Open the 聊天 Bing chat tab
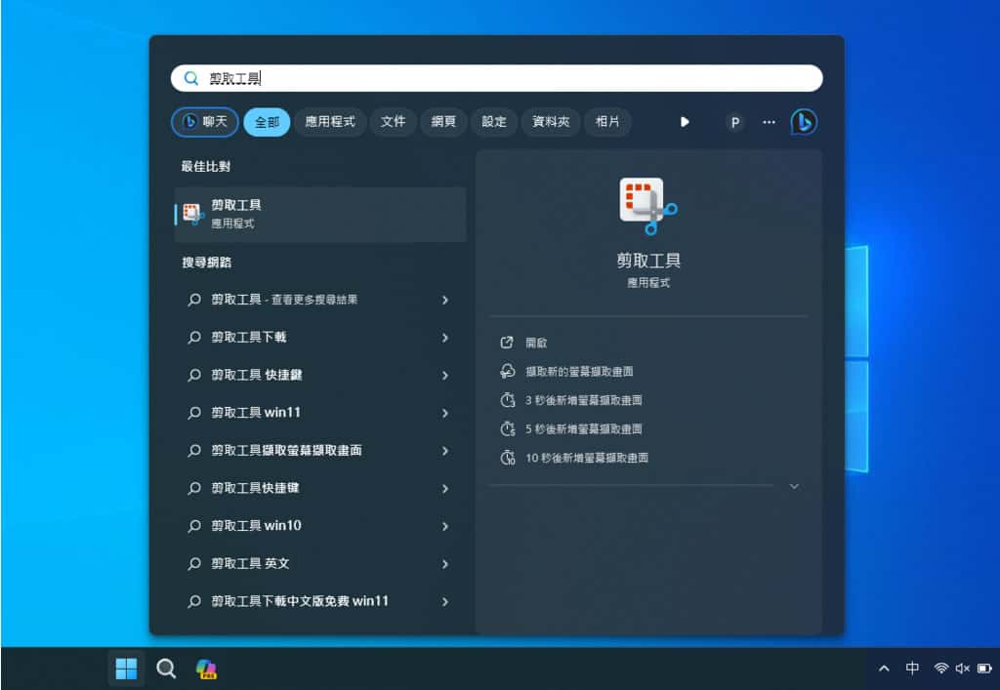This screenshot has height=690, width=1000. [x=205, y=122]
